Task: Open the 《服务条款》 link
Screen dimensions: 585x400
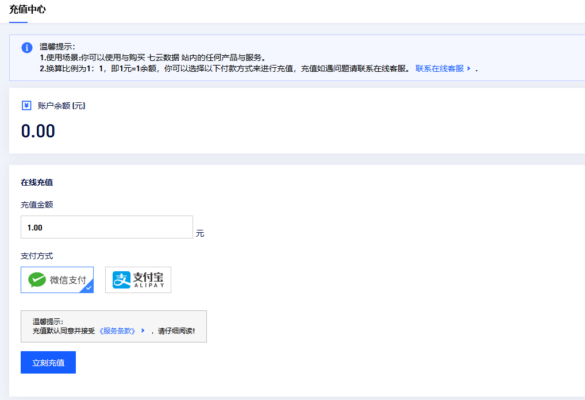Action: tap(117, 331)
